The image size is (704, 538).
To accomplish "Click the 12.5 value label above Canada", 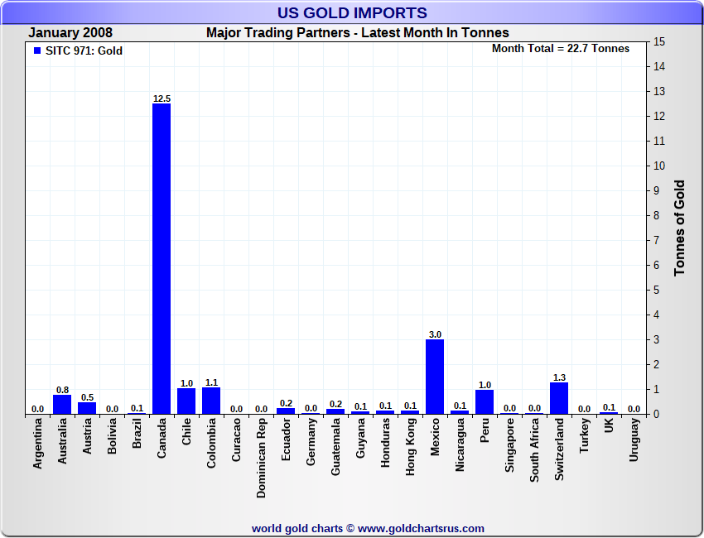I will (162, 98).
